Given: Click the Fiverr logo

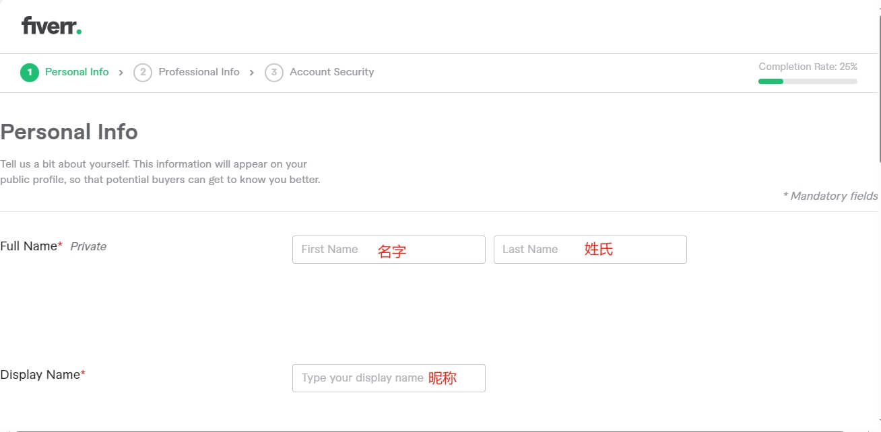Looking at the screenshot, I should tap(51, 26).
